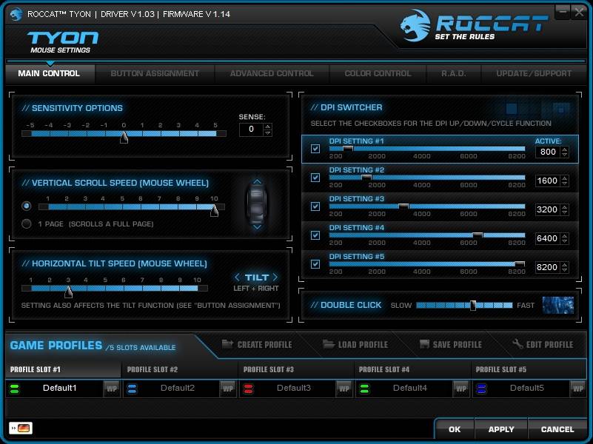This screenshot has height=444, width=593.
Task: Click the vertical scroll speed slider handle
Action: click(214, 210)
